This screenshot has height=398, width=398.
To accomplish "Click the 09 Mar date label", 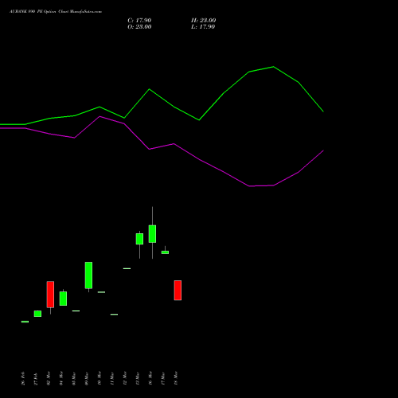I will (x=87, y=378).
